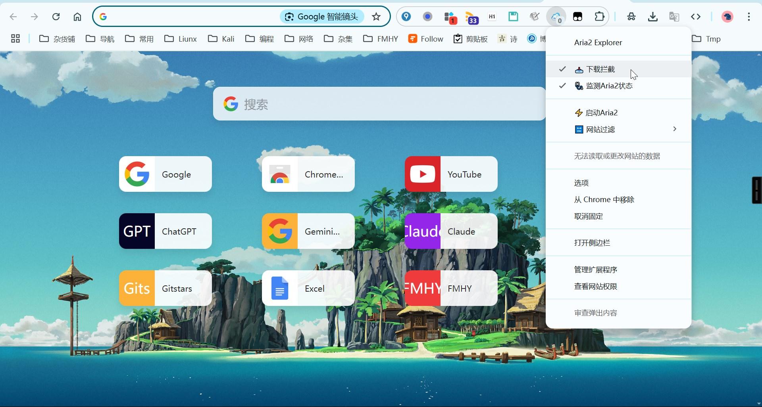Open the Aria2 Explorer extension icon
762x407 pixels.
click(556, 17)
